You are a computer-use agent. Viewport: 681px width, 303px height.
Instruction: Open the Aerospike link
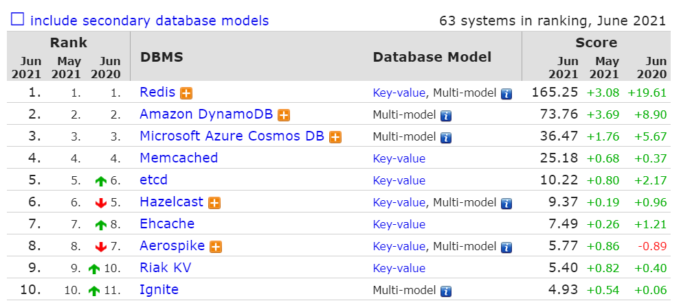point(172,246)
